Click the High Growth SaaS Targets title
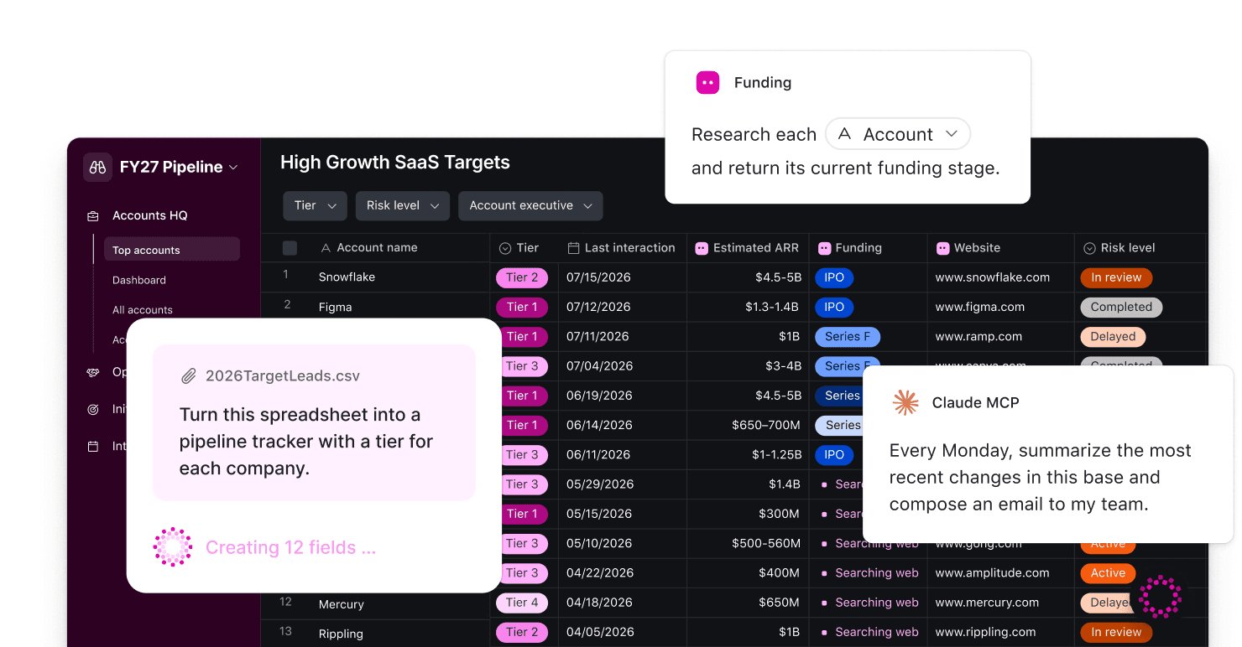This screenshot has height=647, width=1242. click(x=395, y=163)
